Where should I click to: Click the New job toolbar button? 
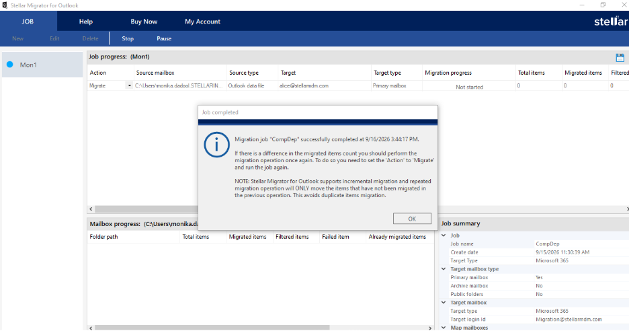17,38
